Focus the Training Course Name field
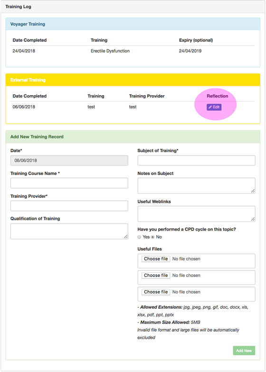Viewport: 266px width, 372px height. (x=69, y=183)
